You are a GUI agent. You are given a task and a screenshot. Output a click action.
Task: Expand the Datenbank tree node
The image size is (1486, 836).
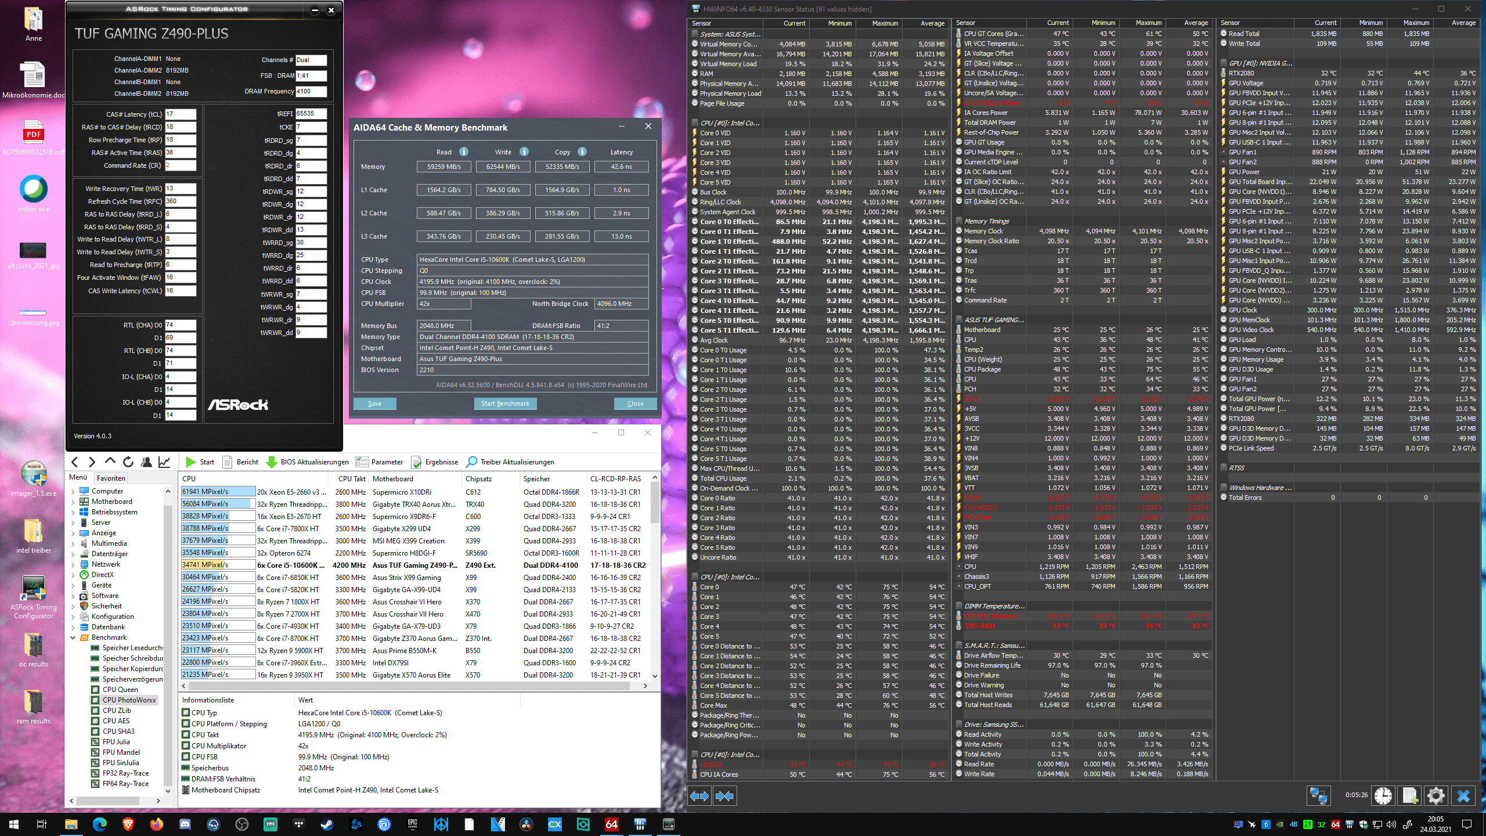pos(73,627)
